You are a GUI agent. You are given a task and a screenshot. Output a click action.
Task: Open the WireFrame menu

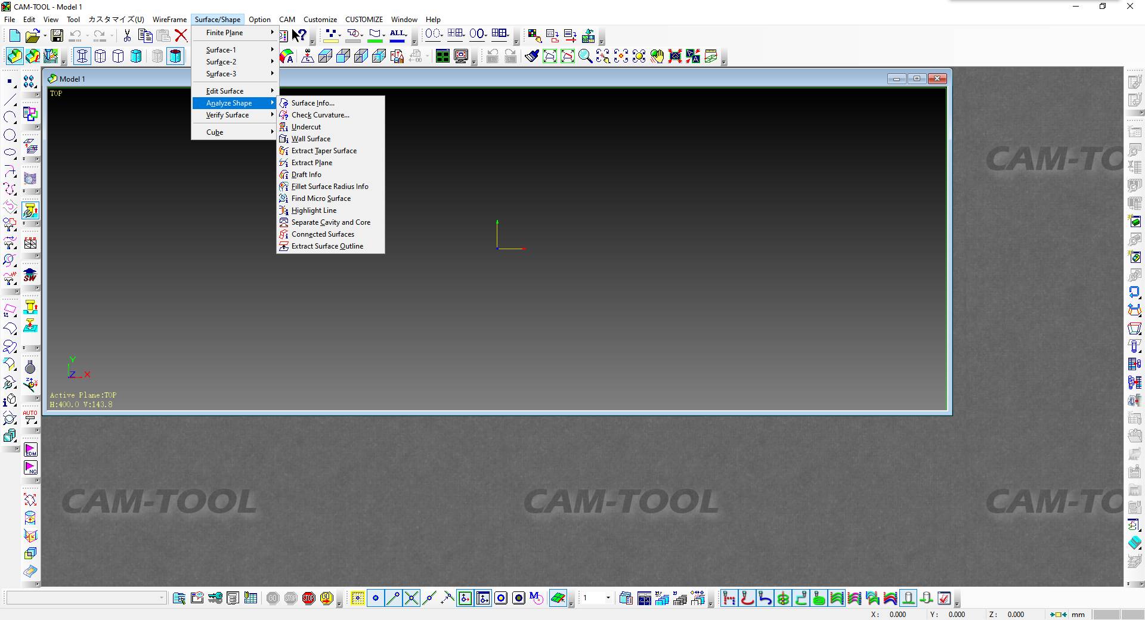pos(169,20)
